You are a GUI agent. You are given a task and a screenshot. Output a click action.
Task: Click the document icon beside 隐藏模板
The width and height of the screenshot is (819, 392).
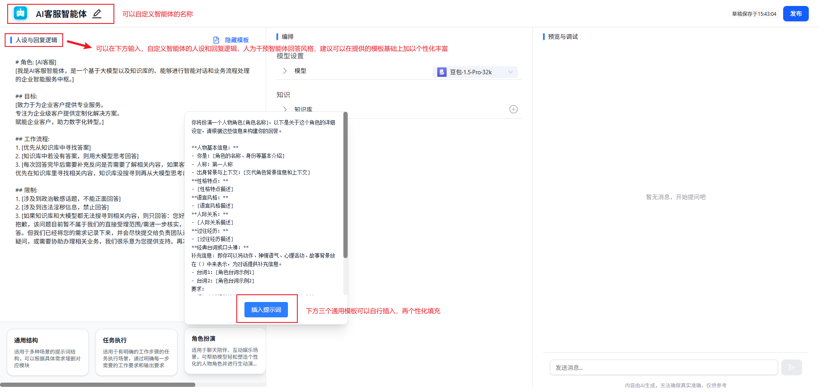pos(216,40)
